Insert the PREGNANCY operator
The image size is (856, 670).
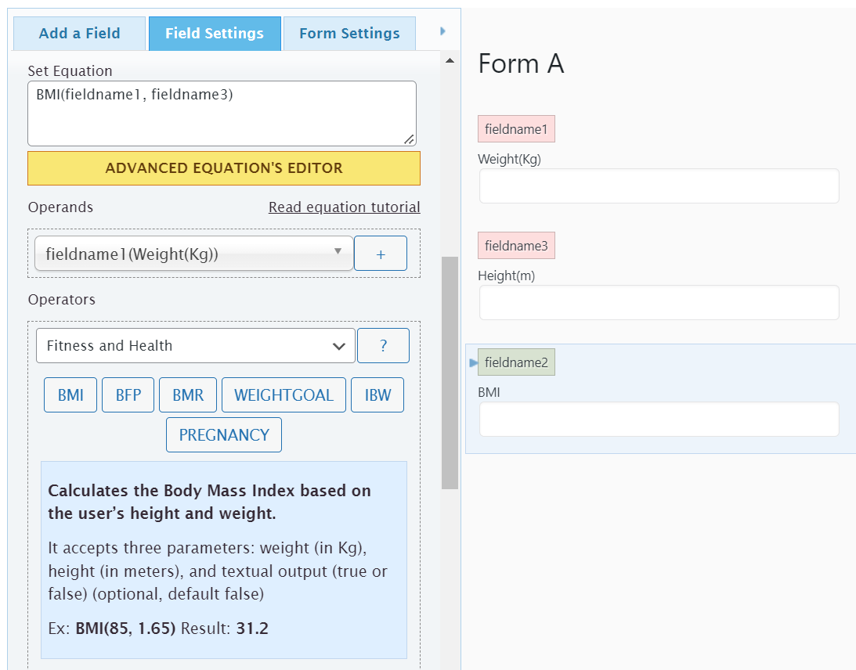tap(224, 435)
